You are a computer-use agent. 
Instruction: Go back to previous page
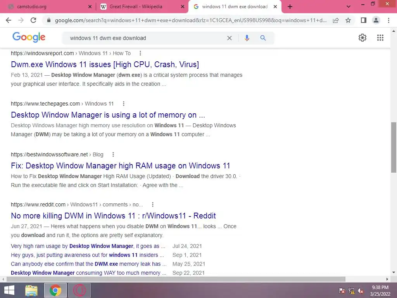(x=9, y=20)
